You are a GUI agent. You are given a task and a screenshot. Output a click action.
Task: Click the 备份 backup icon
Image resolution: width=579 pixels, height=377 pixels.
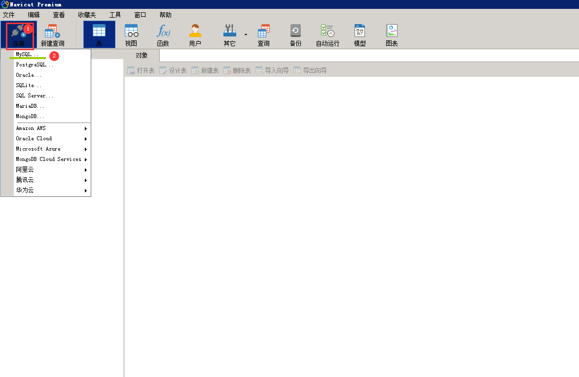(295, 35)
